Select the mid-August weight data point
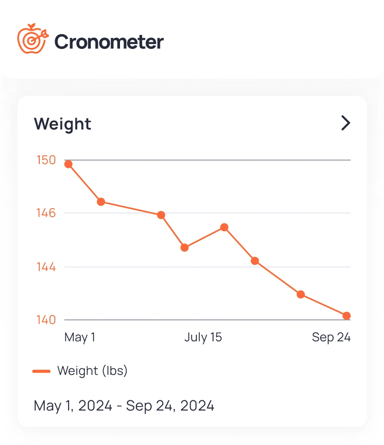The height and width of the screenshot is (445, 384). click(254, 261)
